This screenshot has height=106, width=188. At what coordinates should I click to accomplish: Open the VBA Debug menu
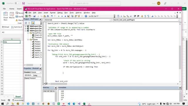click(x=60, y=13)
